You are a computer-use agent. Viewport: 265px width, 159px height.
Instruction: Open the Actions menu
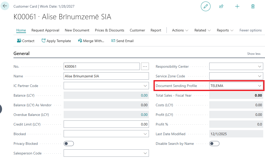click(x=180, y=30)
